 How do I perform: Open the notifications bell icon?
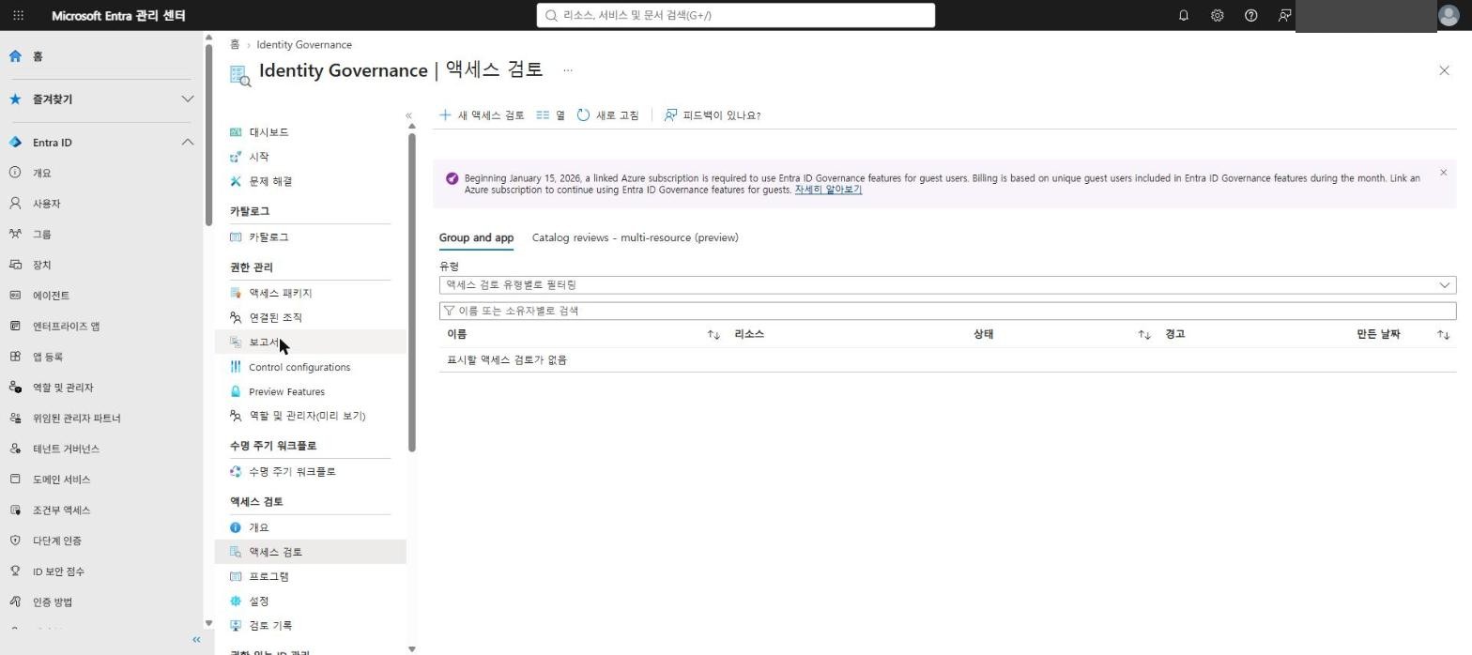point(1183,15)
